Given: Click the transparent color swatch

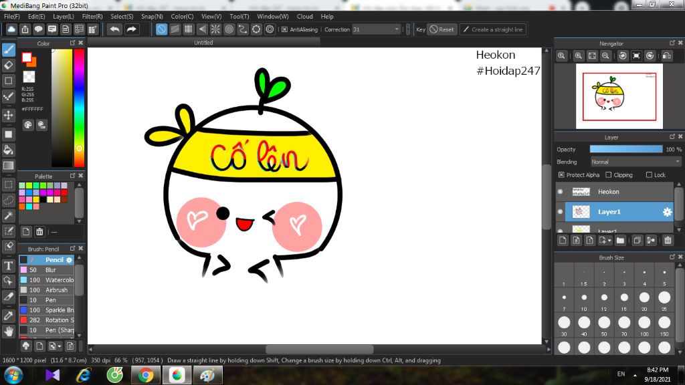Looking at the screenshot, I should [29, 77].
